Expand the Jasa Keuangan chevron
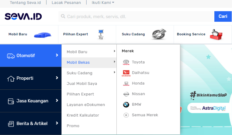The width and height of the screenshot is (232, 135). [57, 100]
